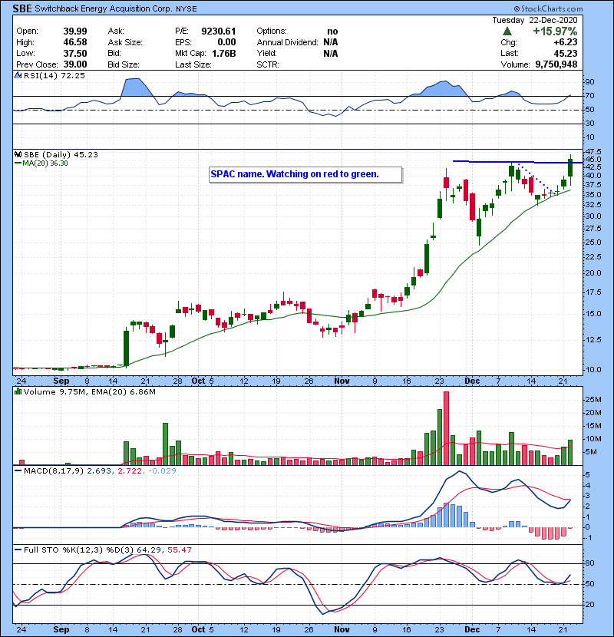The width and height of the screenshot is (614, 637).
Task: Click the MACD(8,17,9) panel label
Action: (x=54, y=471)
